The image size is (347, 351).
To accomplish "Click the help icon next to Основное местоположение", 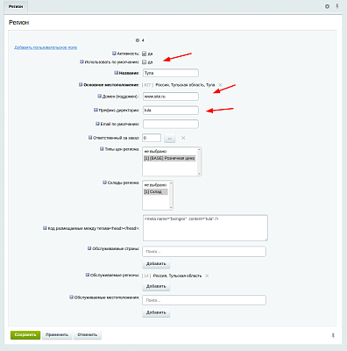I will tap(81, 84).
